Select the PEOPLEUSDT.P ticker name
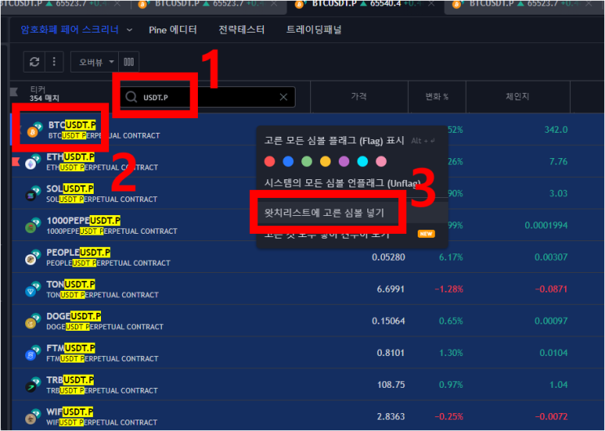Screen dimensions: 605x431 tap(78, 253)
